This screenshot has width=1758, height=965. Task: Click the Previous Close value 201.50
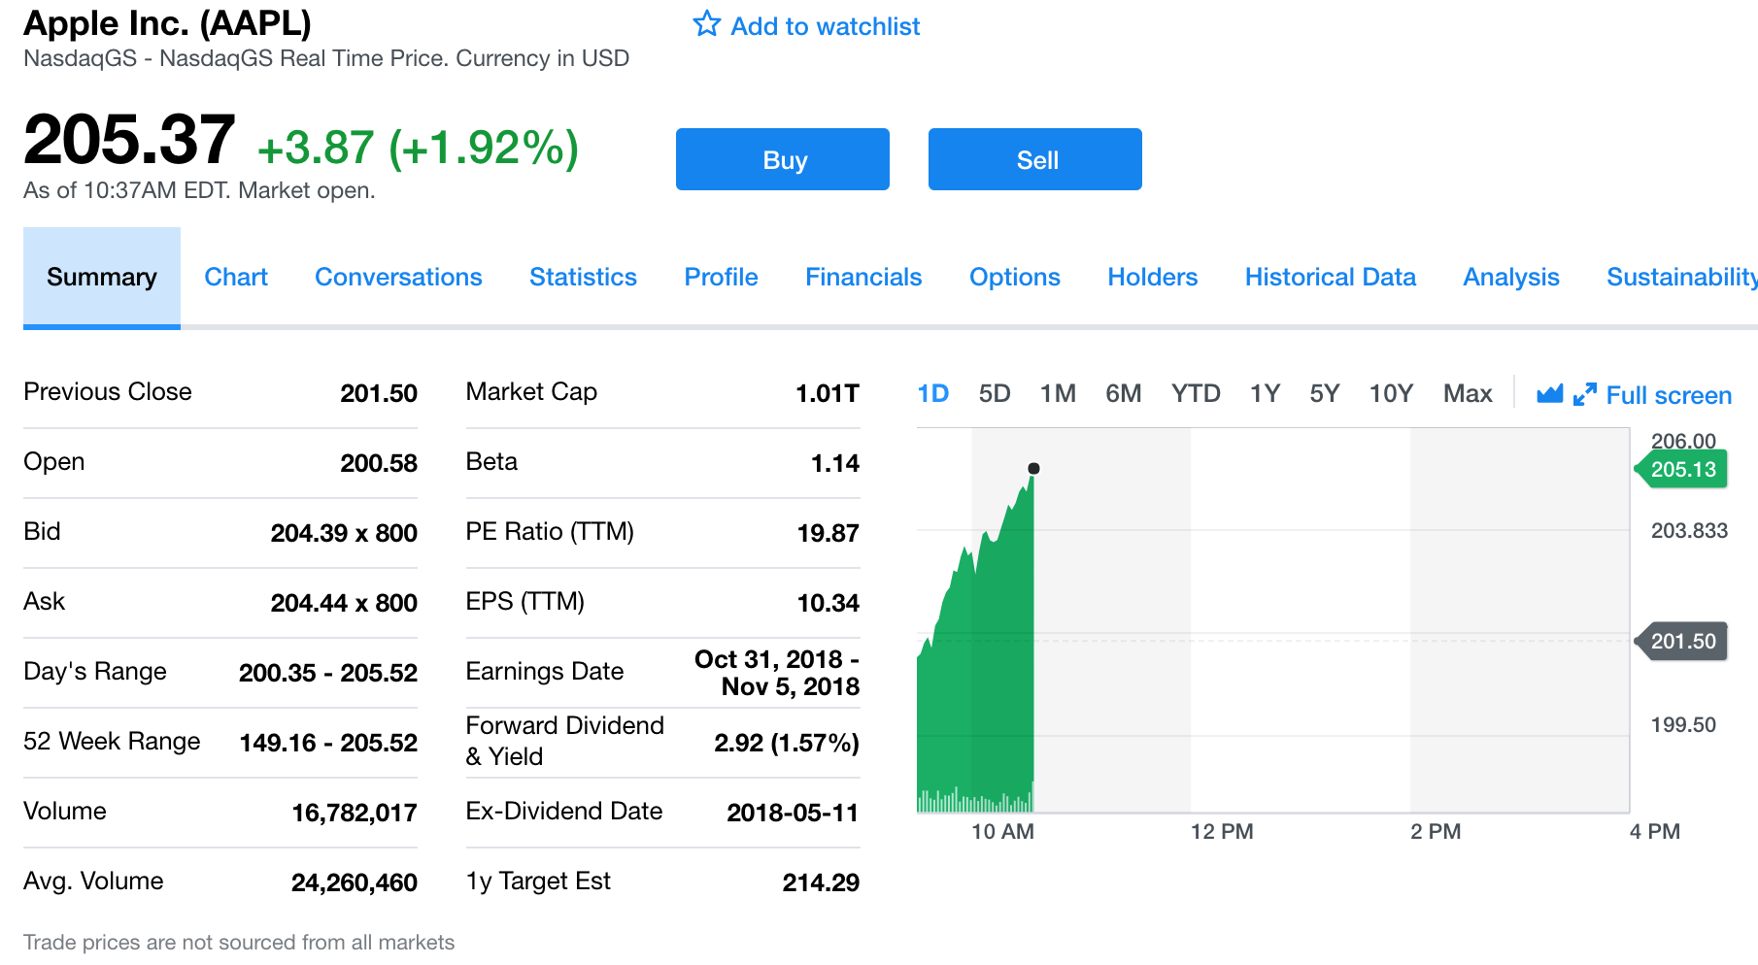(x=379, y=393)
